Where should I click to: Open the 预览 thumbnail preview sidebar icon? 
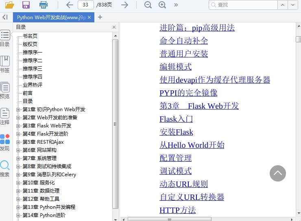point(5,90)
